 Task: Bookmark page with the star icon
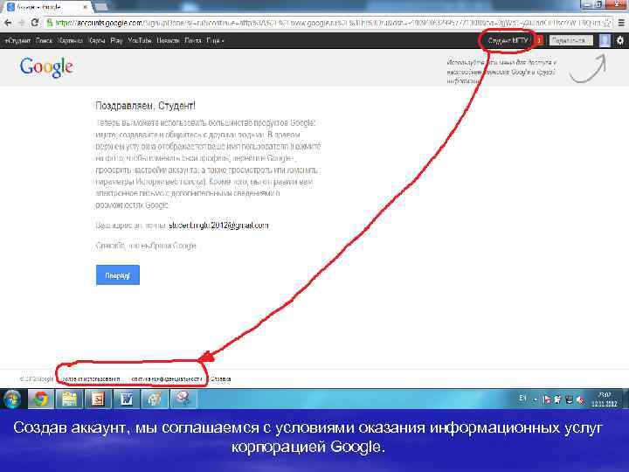[x=608, y=23]
